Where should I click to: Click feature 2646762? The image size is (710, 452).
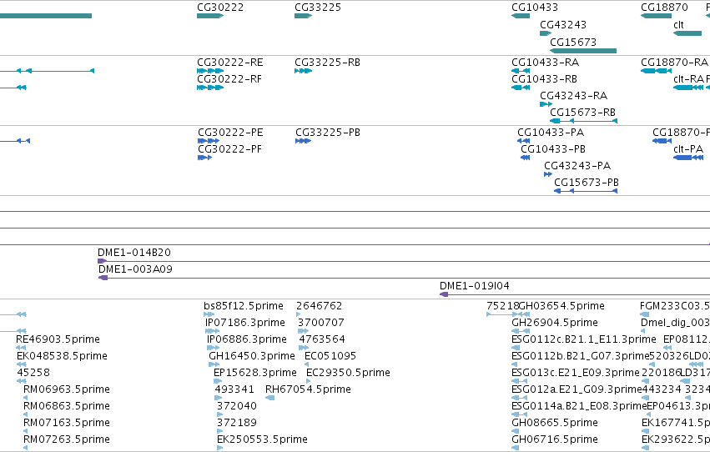pyautogui.click(x=320, y=306)
